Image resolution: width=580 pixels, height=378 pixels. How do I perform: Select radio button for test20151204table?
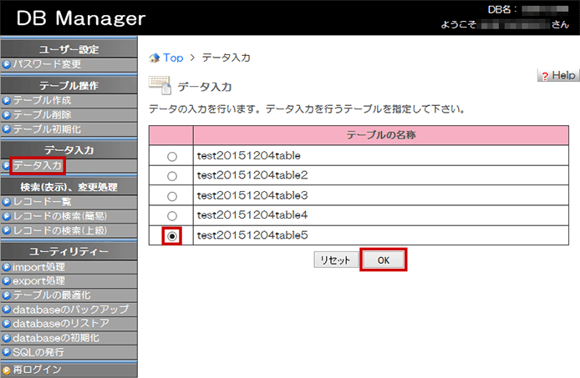172,156
